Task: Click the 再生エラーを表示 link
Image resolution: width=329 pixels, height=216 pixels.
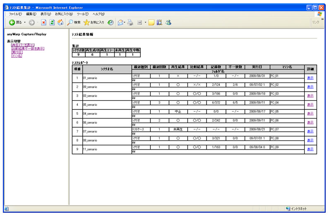Action: pyautogui.click(x=23, y=45)
